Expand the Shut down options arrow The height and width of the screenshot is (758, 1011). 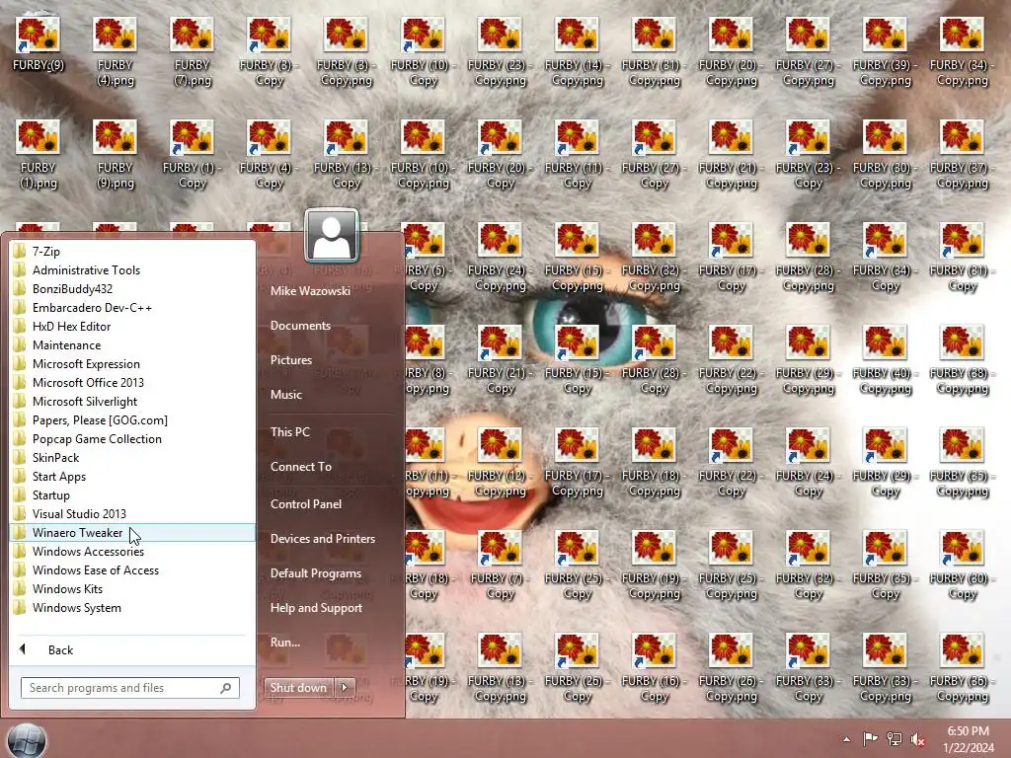(345, 688)
